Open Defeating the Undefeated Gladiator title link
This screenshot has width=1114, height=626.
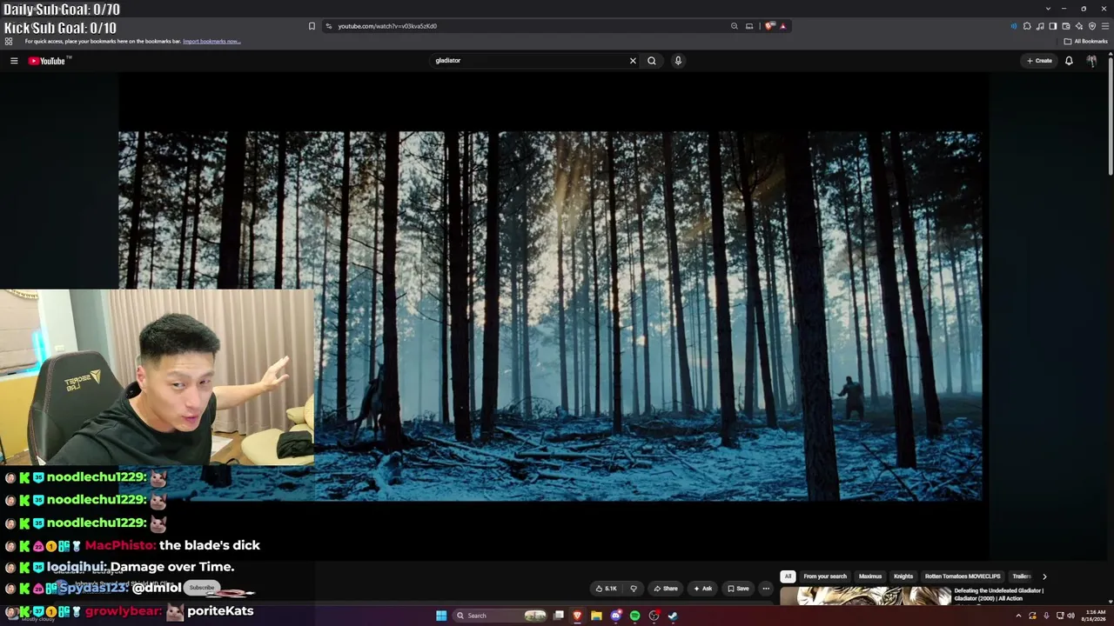click(998, 595)
